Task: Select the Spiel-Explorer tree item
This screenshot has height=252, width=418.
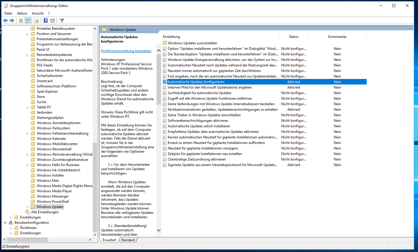Action: point(47,91)
